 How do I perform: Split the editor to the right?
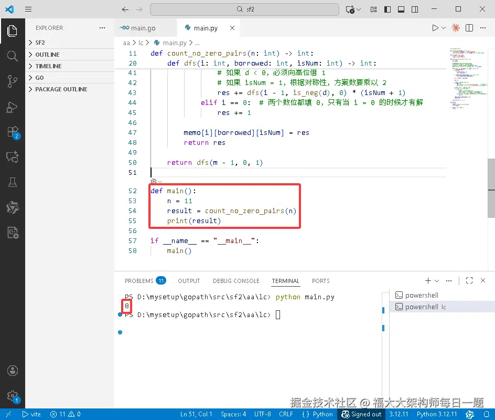coord(469,28)
